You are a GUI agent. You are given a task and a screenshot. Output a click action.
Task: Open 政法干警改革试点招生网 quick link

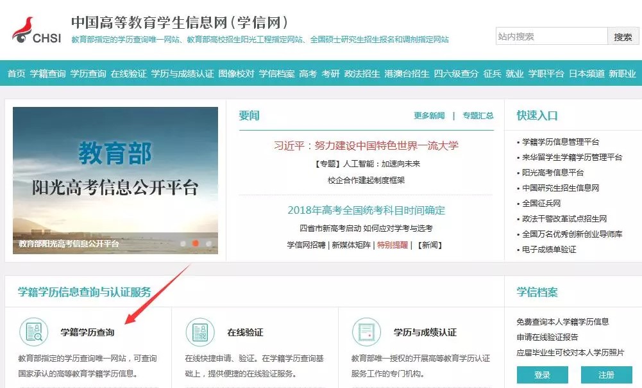(x=564, y=219)
